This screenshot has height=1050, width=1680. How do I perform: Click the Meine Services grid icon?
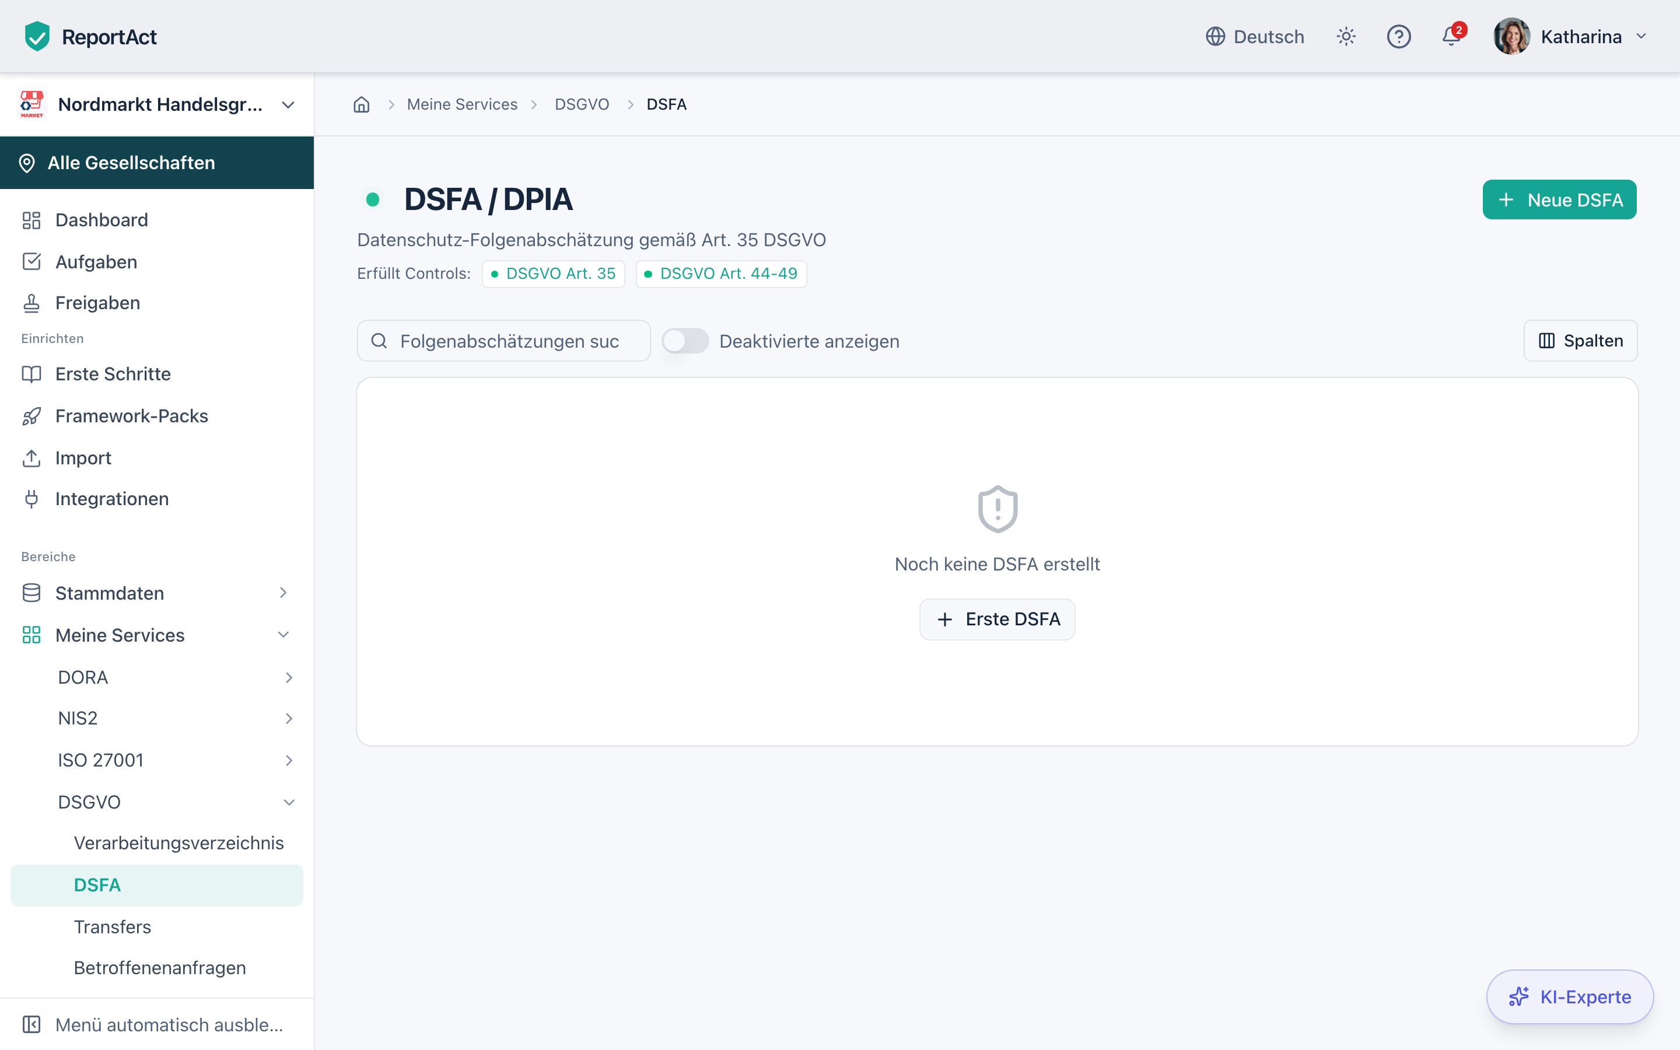click(32, 635)
